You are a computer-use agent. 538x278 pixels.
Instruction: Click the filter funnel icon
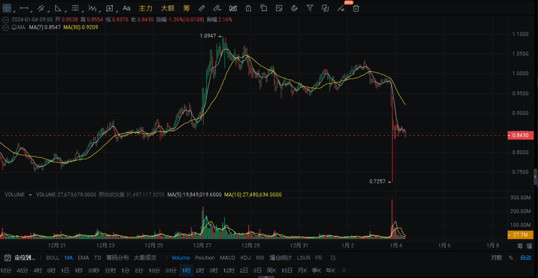coord(310,8)
